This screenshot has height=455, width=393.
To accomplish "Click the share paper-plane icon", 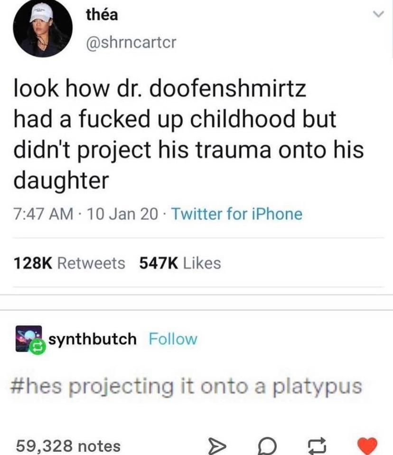I will (x=217, y=447).
